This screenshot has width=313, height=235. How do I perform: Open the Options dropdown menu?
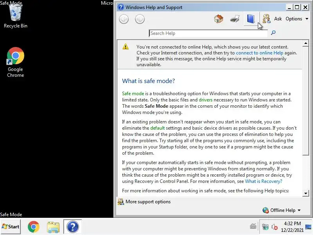[297, 19]
